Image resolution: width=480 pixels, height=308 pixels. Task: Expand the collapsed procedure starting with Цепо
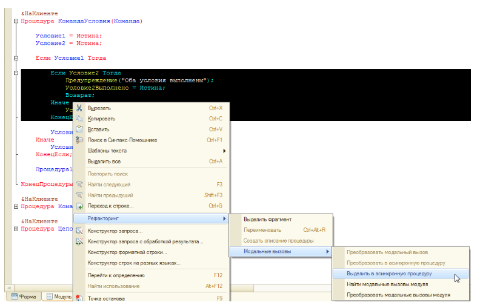pyautogui.click(x=16, y=229)
